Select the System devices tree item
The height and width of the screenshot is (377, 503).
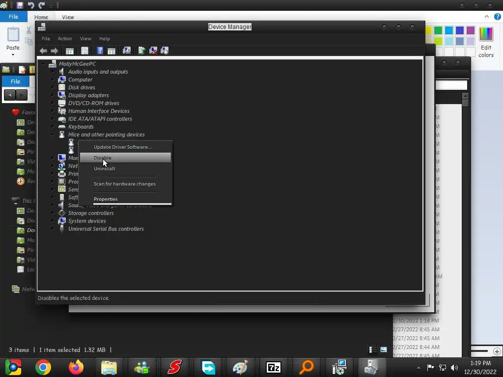coord(87,221)
